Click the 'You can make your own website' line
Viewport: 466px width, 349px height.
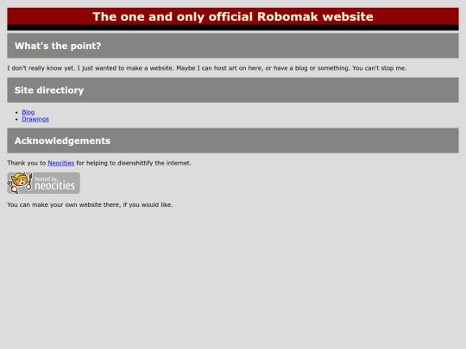tap(90, 205)
